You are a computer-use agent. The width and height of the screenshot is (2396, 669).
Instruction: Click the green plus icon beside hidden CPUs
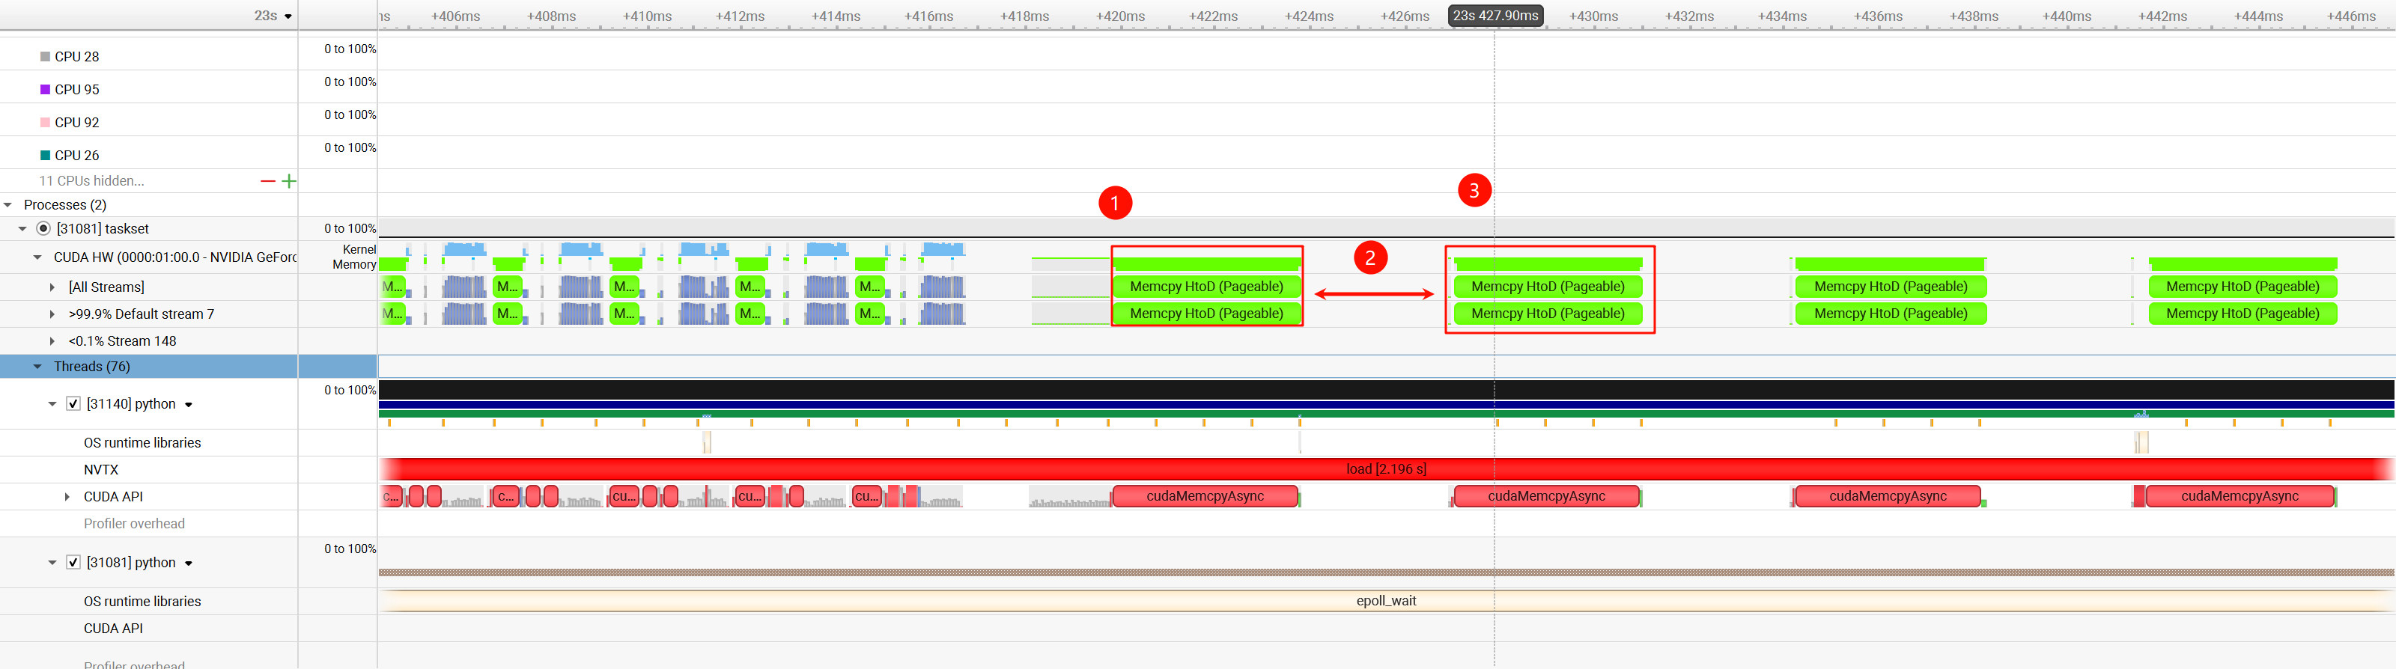pos(289,181)
